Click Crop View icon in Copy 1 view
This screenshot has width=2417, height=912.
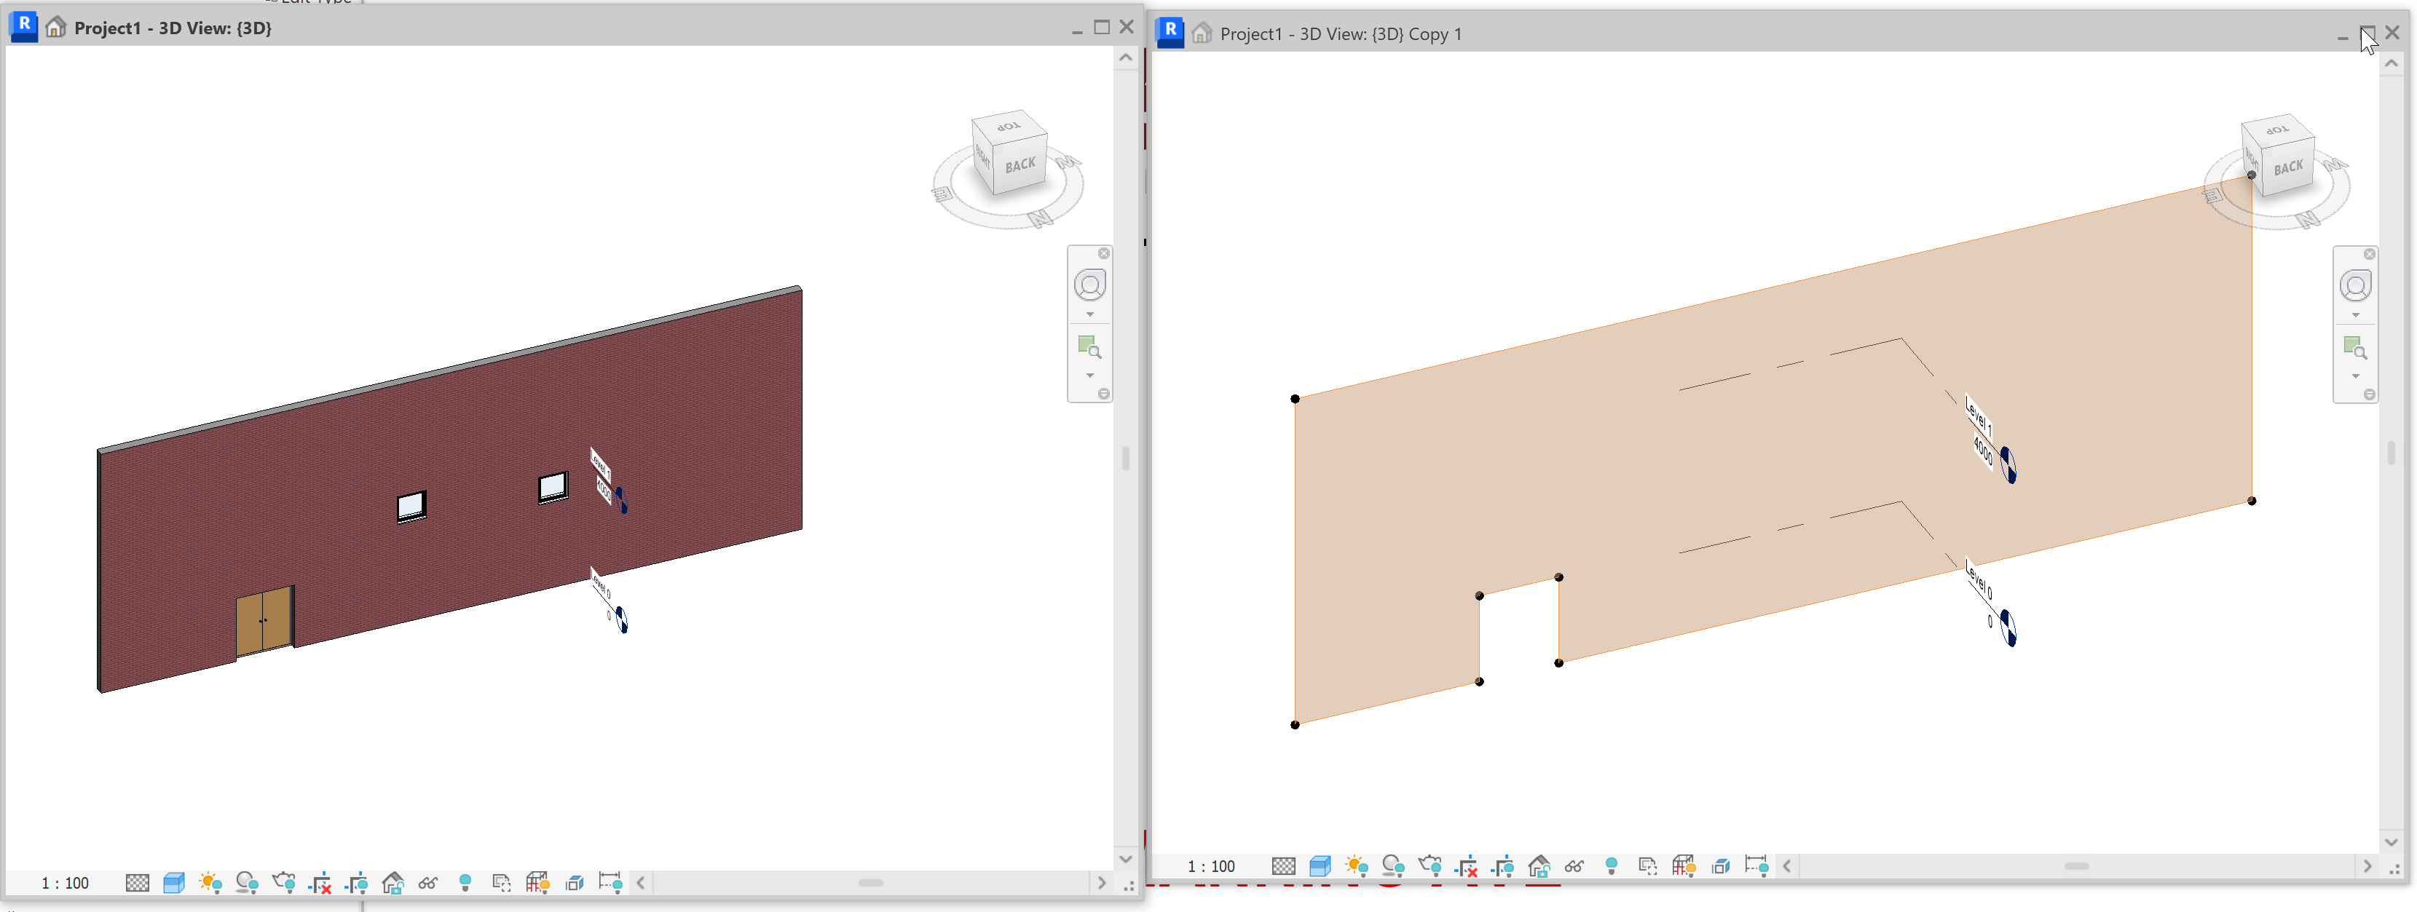click(x=1467, y=865)
